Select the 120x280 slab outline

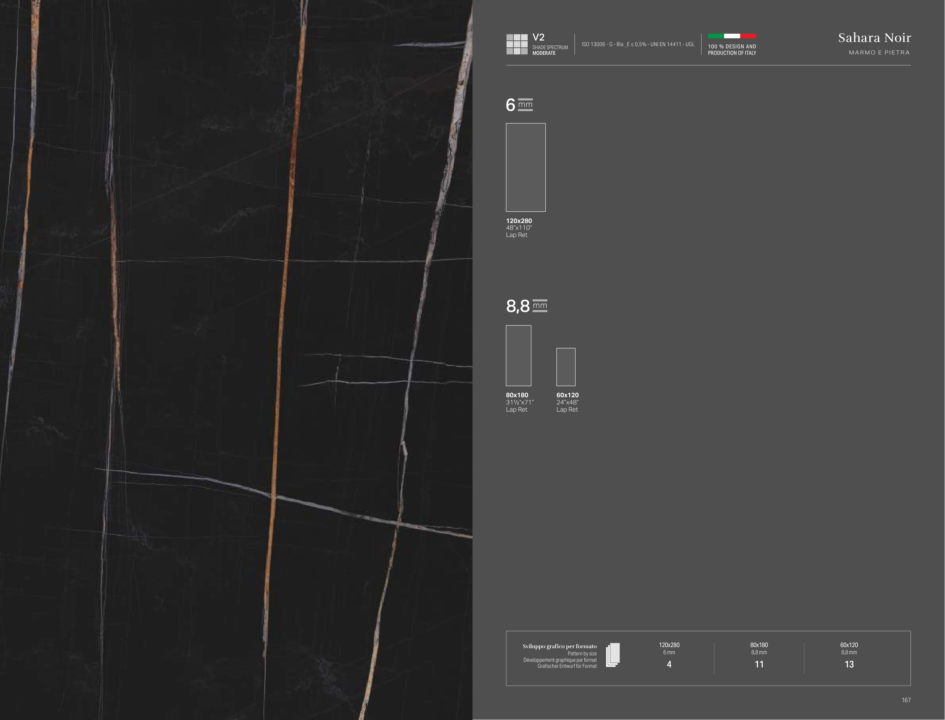click(x=525, y=167)
